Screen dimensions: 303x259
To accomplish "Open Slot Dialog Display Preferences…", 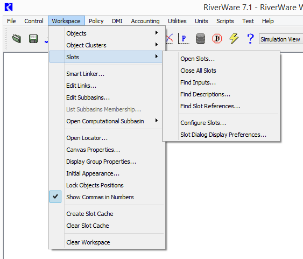I will pos(221,135).
